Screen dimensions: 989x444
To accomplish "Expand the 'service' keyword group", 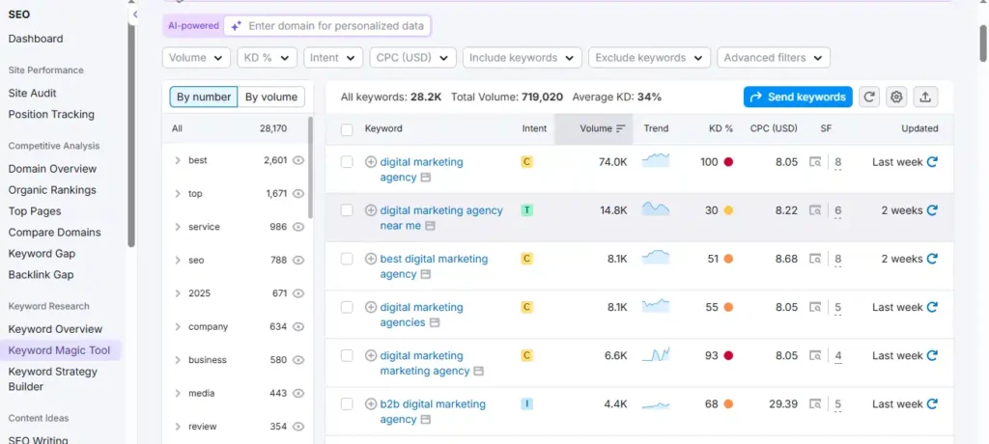I will point(178,227).
